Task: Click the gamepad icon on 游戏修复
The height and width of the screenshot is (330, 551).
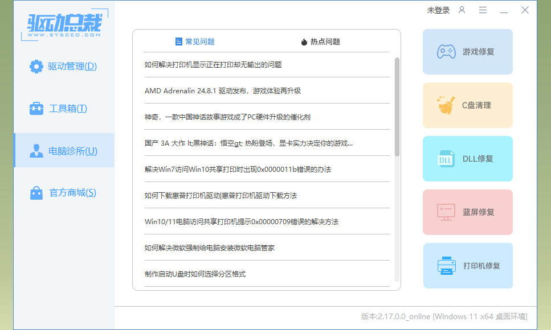Action: 446,52
